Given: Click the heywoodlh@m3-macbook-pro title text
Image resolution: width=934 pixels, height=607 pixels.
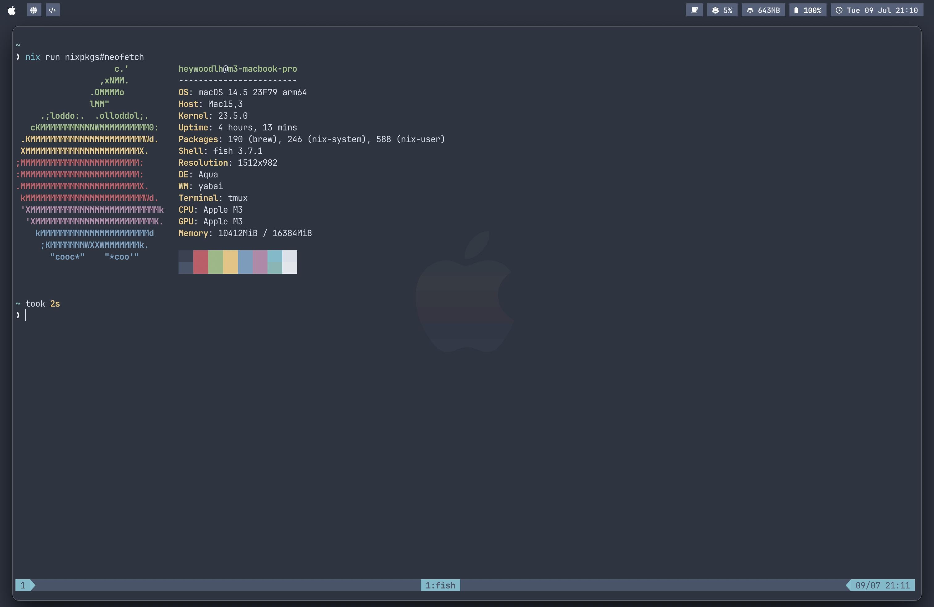Looking at the screenshot, I should click(x=238, y=69).
